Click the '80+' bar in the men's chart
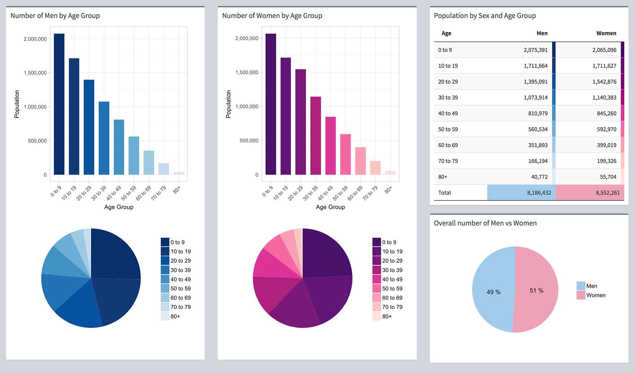Viewport: 635px width, 373px height. tap(179, 173)
